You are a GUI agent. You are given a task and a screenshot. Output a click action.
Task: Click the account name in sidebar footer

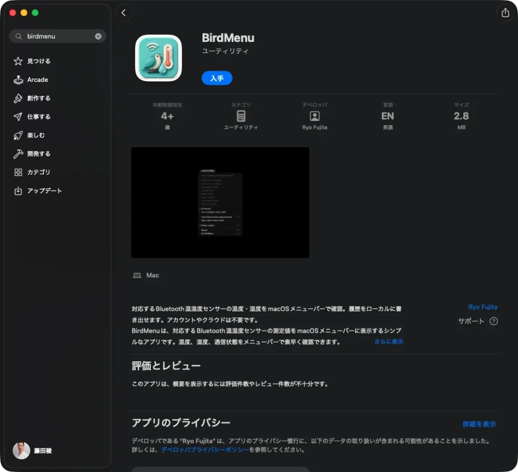click(x=43, y=451)
